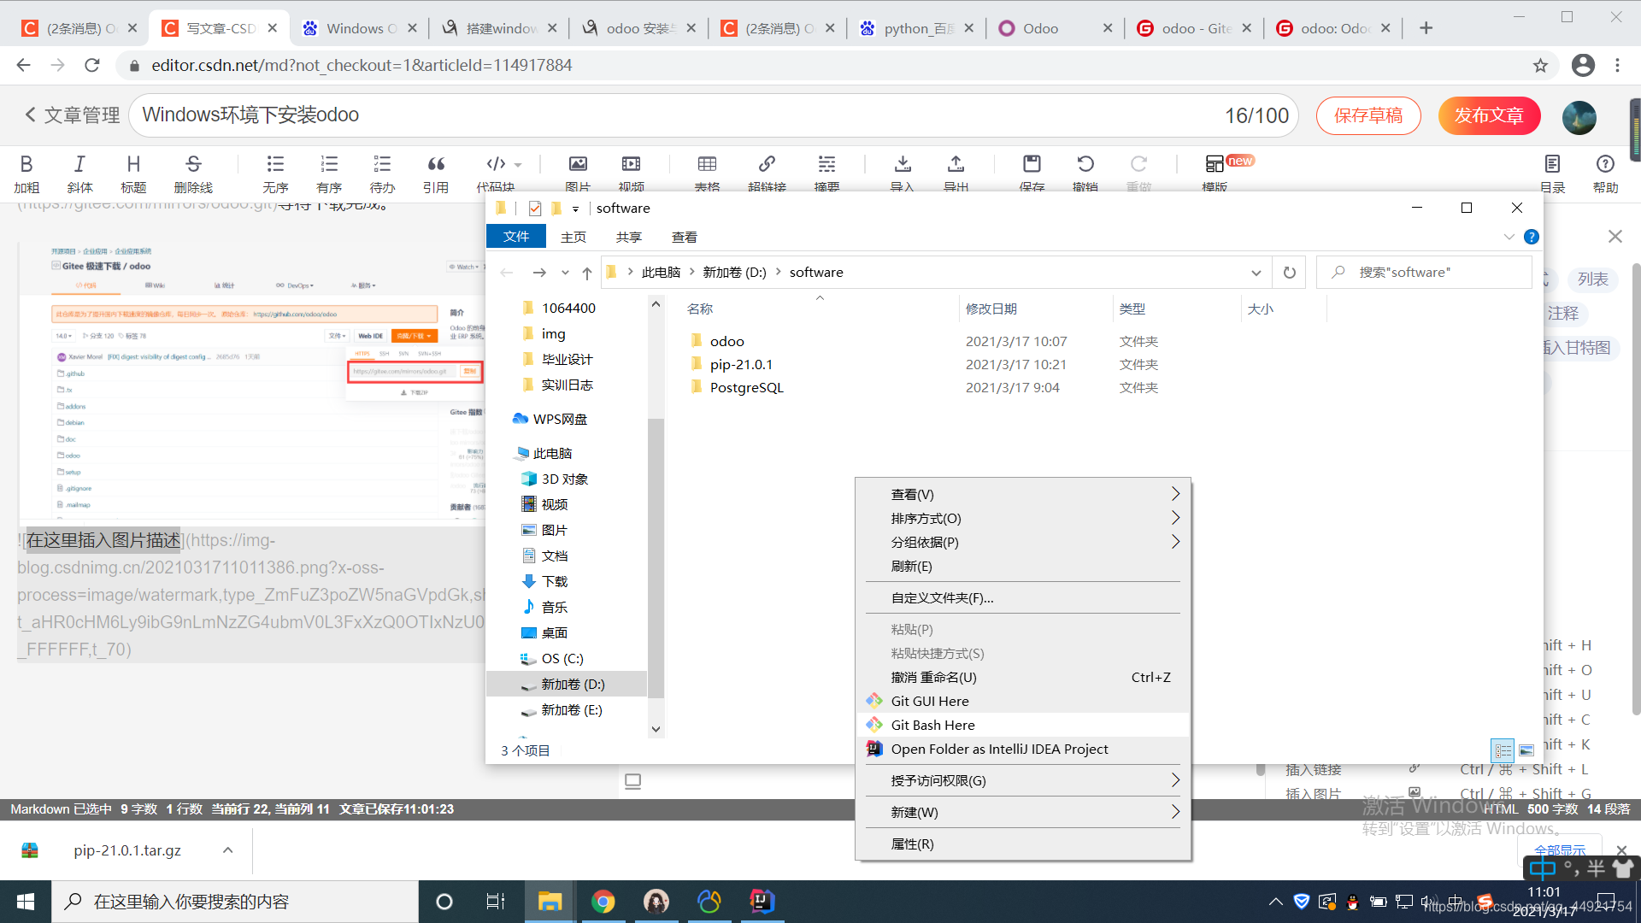Select the PostgreSQL folder in file list
This screenshot has height=923, width=1641.
(x=746, y=387)
